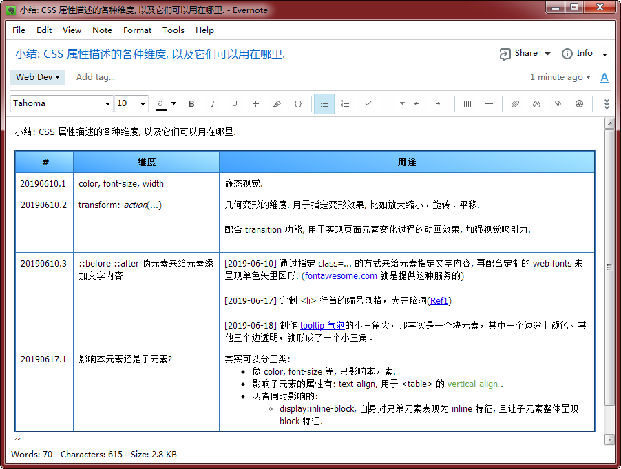The image size is (621, 469).
Task: Open the vertical-align link
Action: (x=472, y=384)
